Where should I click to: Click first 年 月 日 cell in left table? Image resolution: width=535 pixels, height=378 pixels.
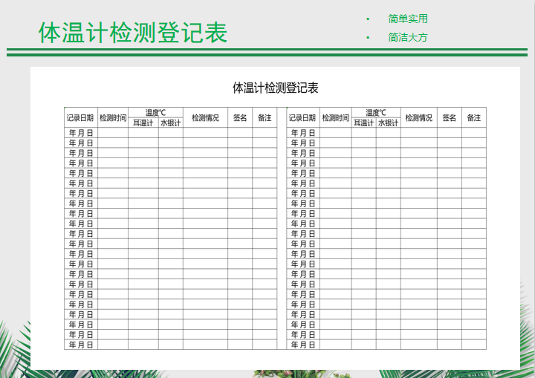[x=81, y=133]
